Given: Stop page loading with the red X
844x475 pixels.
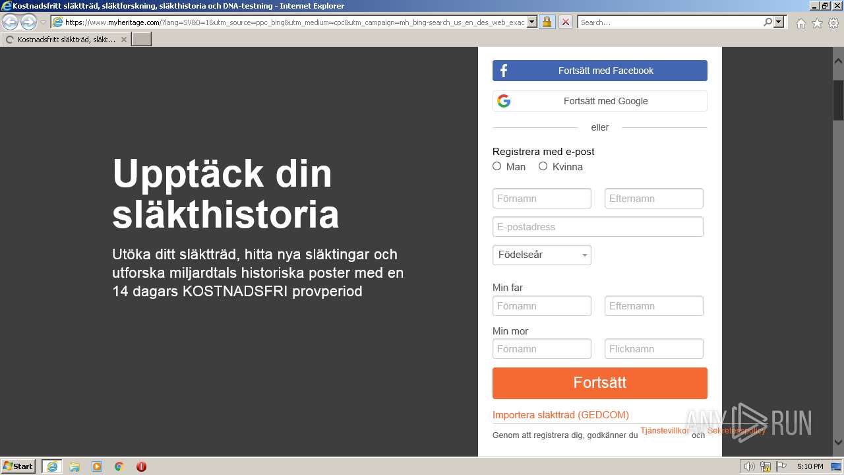Looking at the screenshot, I should [565, 22].
